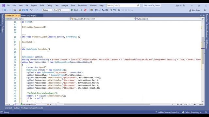209x117 pixels.
Task: Open the Extensions menu
Action: point(82,6)
